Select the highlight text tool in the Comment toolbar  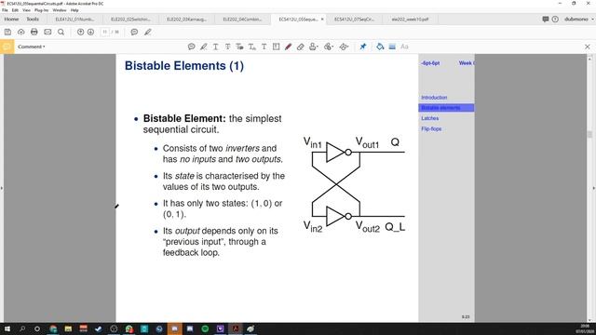click(x=204, y=47)
